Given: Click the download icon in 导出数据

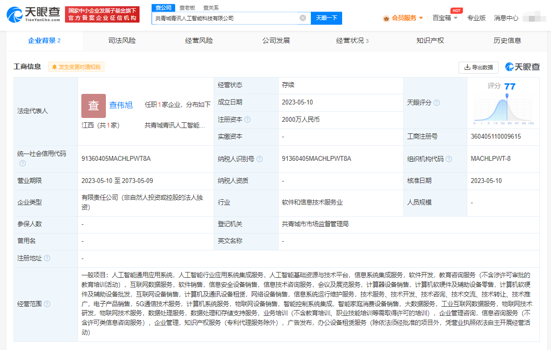Looking at the screenshot, I should click(467, 67).
